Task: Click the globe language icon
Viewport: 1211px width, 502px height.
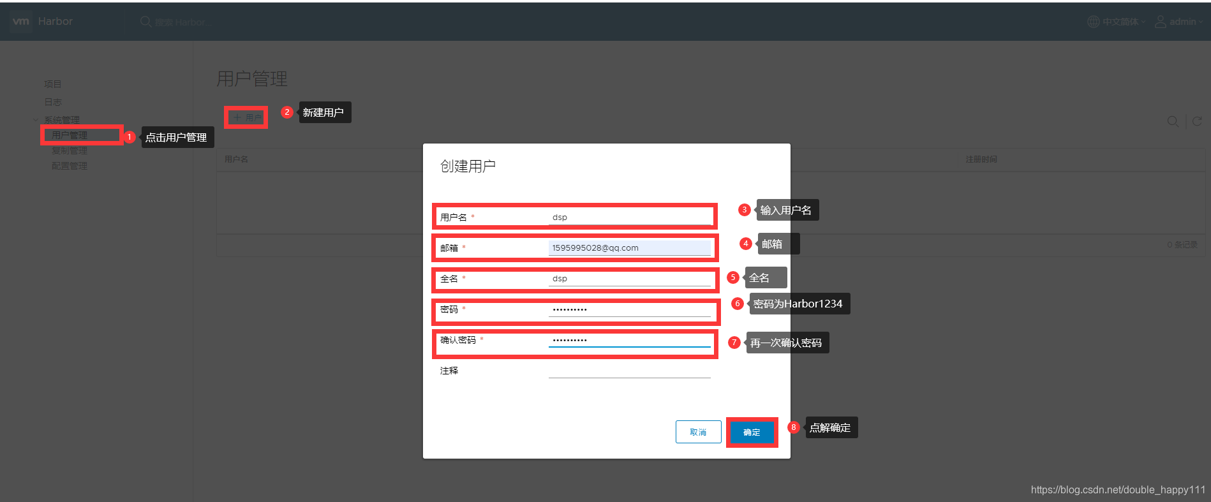Action: (1093, 22)
